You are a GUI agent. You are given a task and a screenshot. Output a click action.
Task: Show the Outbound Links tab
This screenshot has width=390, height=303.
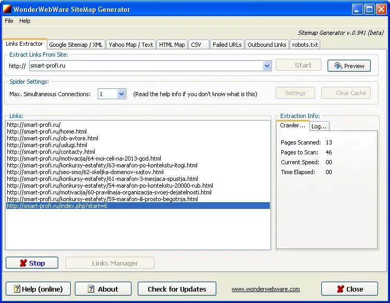click(x=267, y=45)
